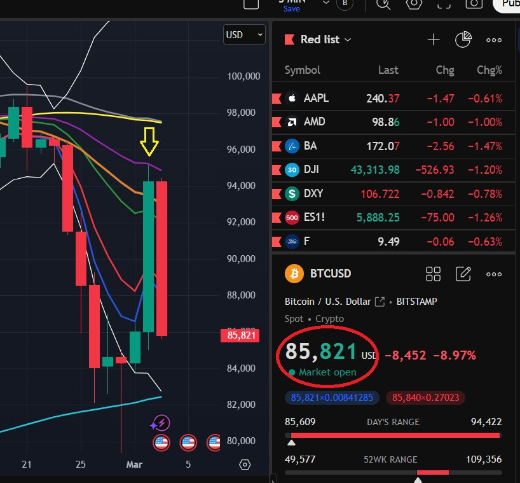Open the four-squares grid icon beside BTCUSD
This screenshot has height=483, width=520.
(433, 274)
